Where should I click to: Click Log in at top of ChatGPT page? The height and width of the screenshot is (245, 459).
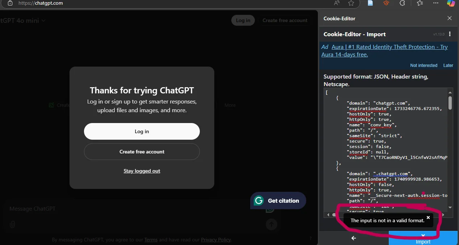(243, 20)
